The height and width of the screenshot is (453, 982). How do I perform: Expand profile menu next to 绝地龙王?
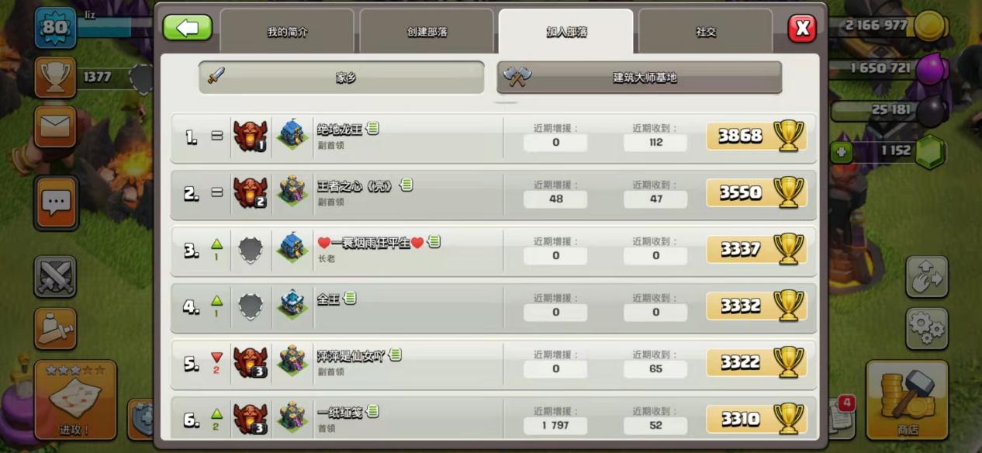tap(373, 128)
